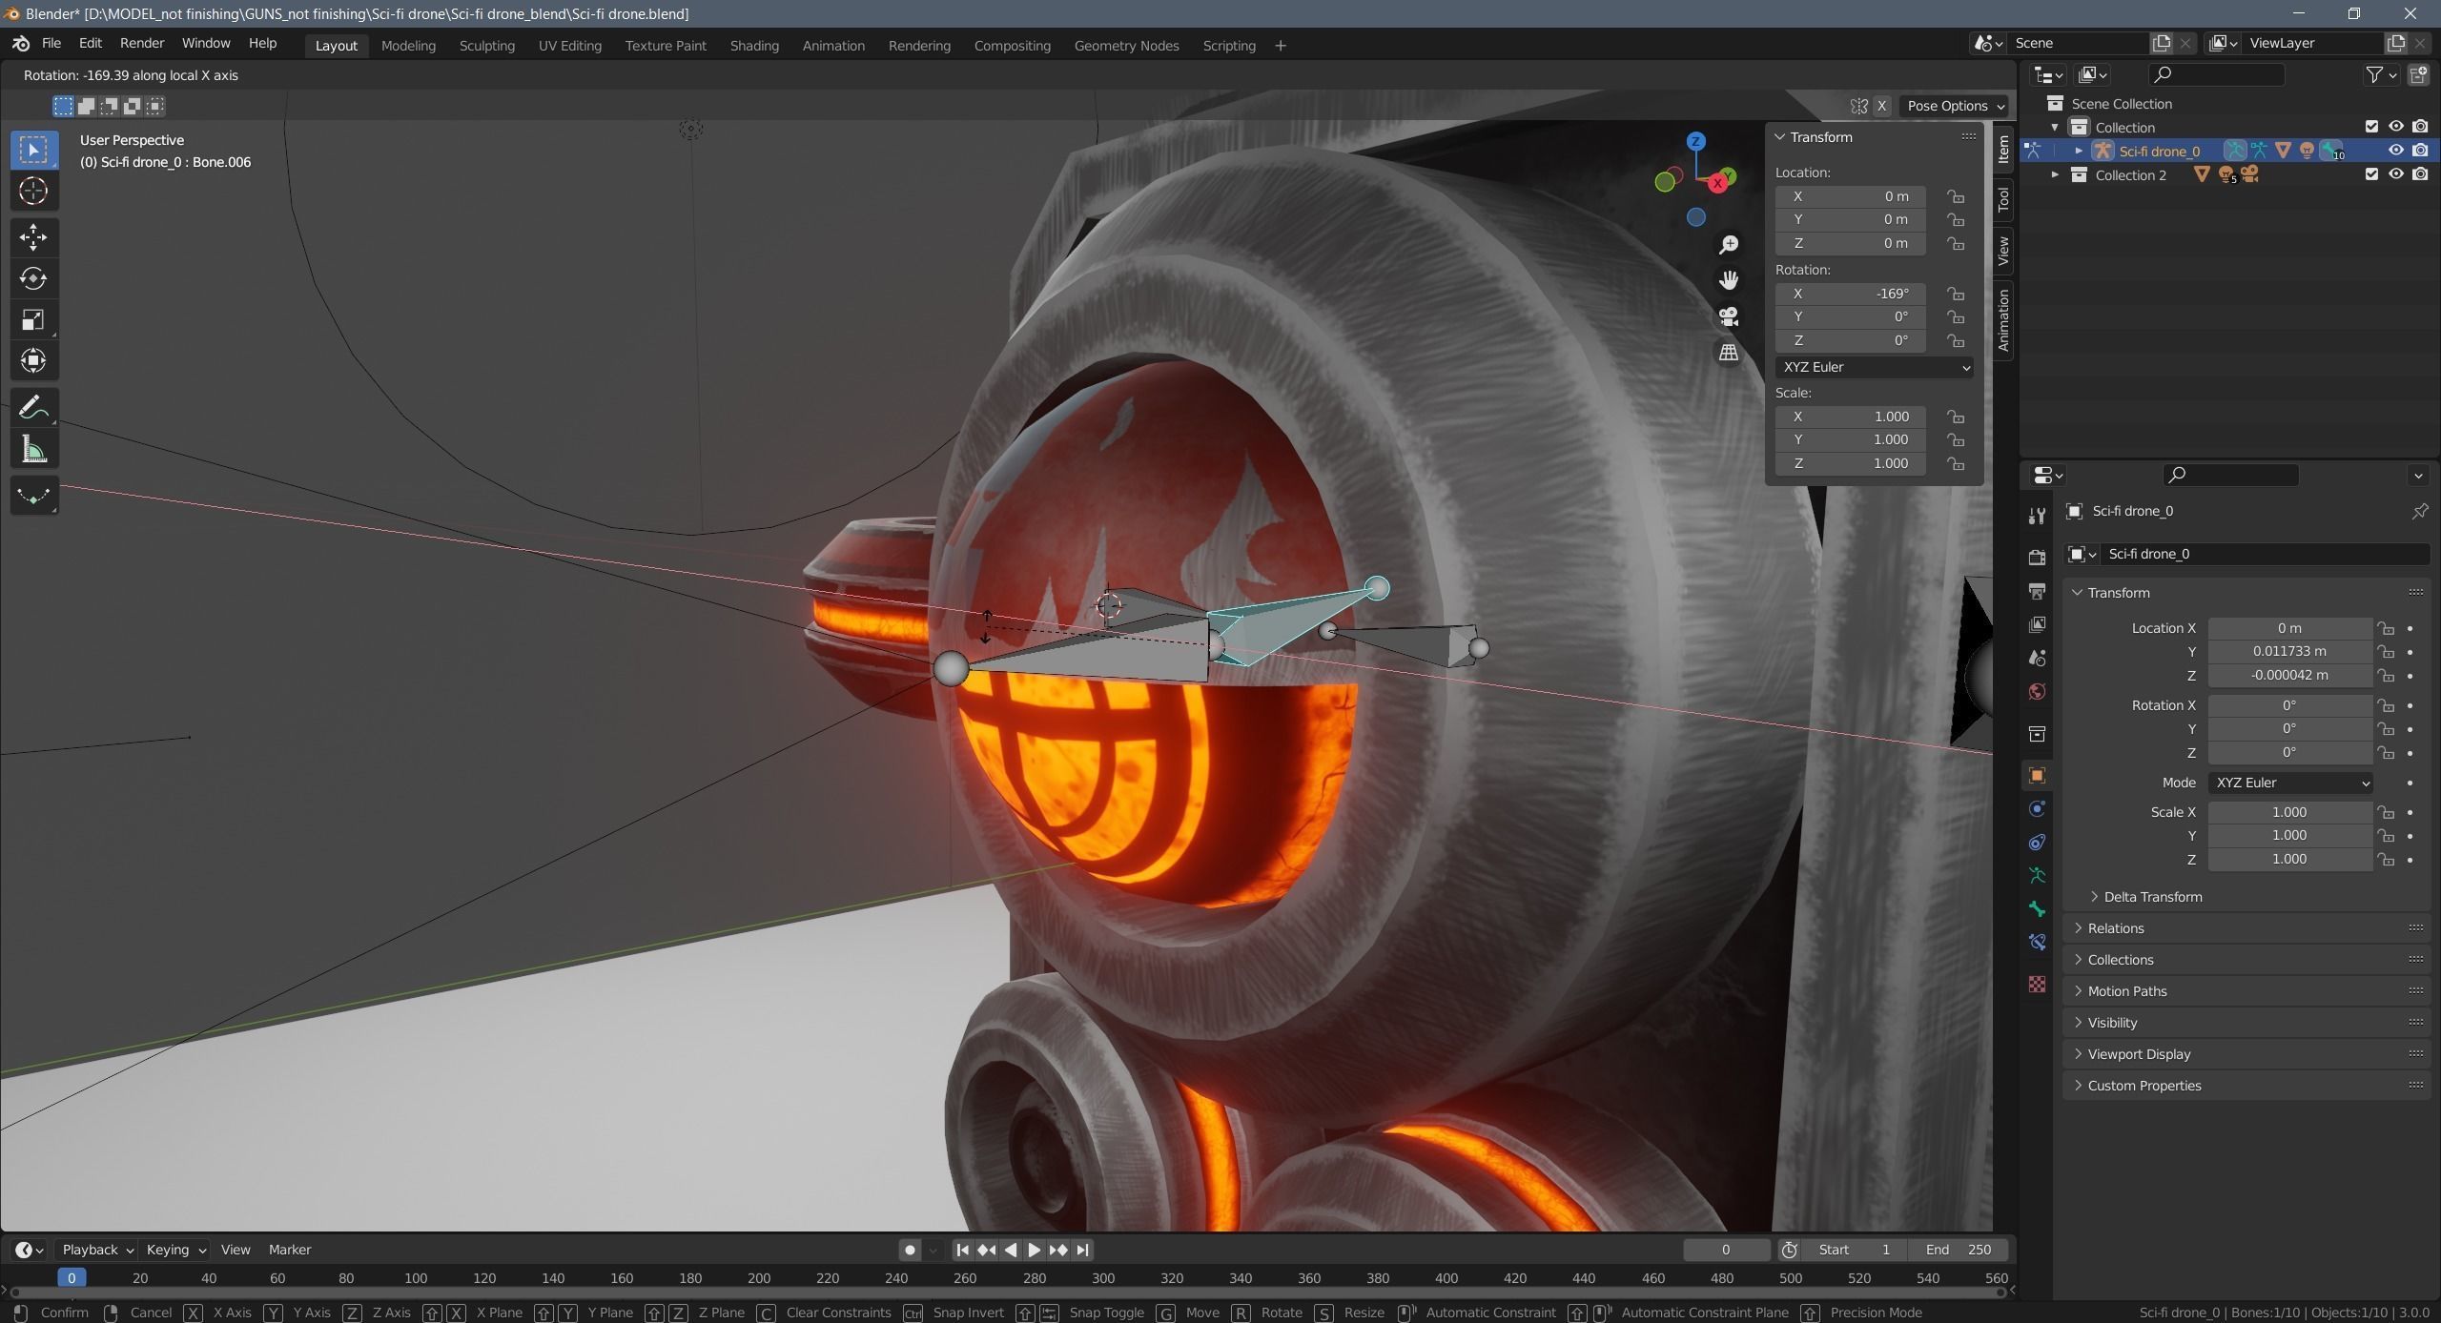Viewport: 2441px width, 1323px height.
Task: Open the Output properties tab
Action: click(x=2038, y=591)
